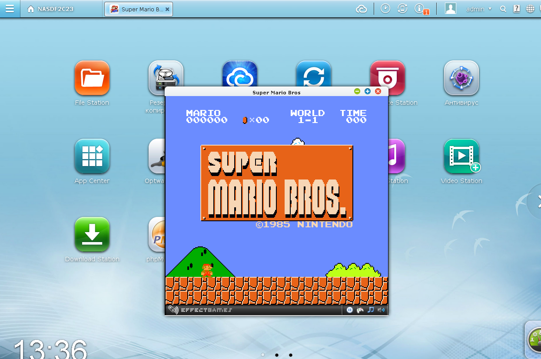This screenshot has height=359, width=541.
Task: View event notifications info icon
Action: [420, 9]
